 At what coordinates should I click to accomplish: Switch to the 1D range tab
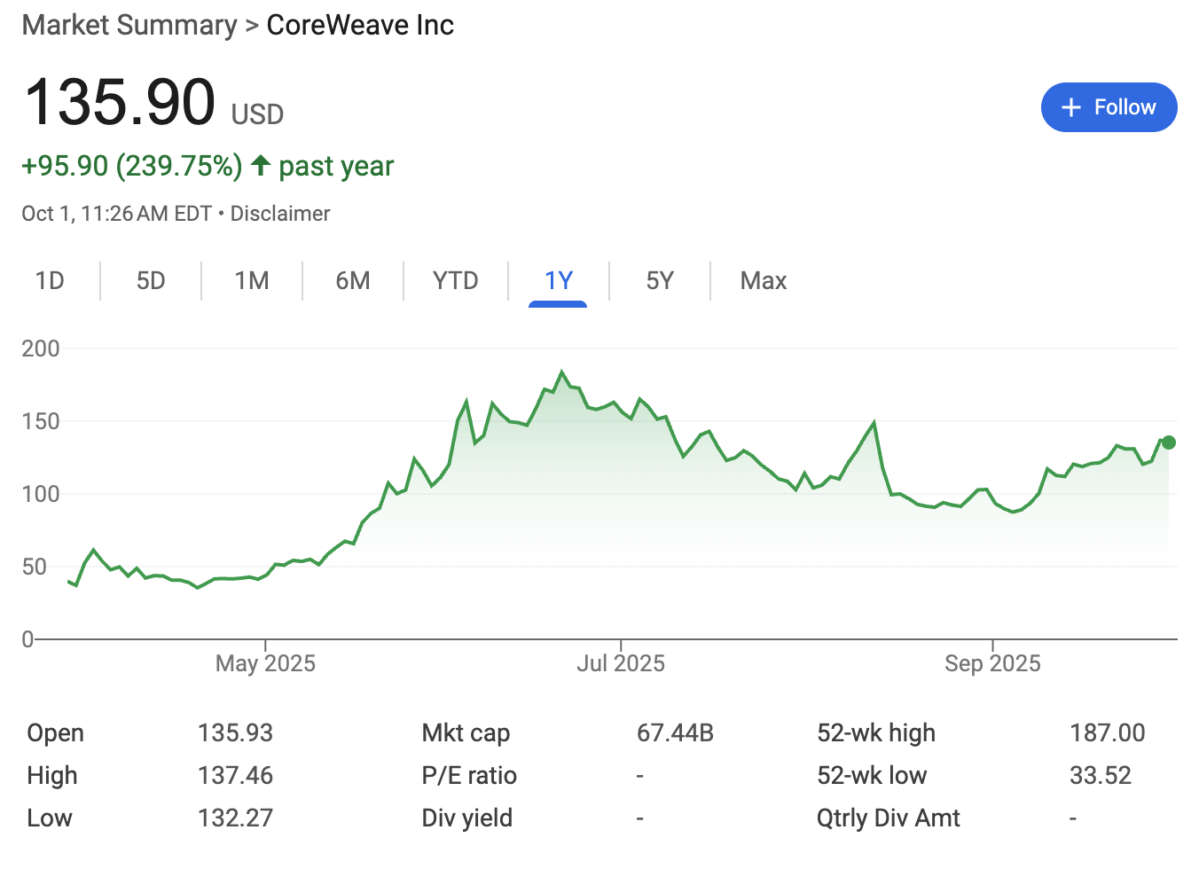tap(50, 281)
